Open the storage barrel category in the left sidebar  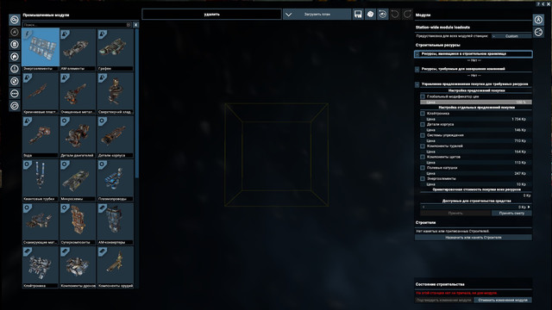click(15, 44)
